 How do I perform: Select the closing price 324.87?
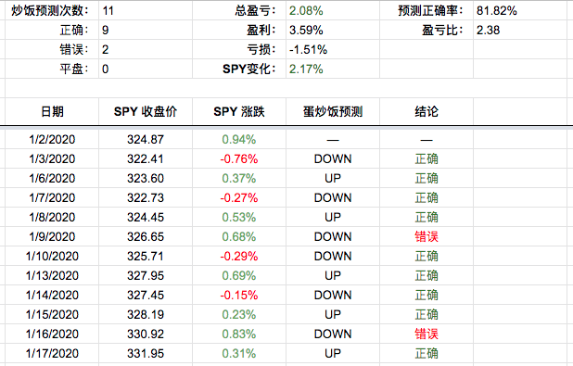[146, 140]
